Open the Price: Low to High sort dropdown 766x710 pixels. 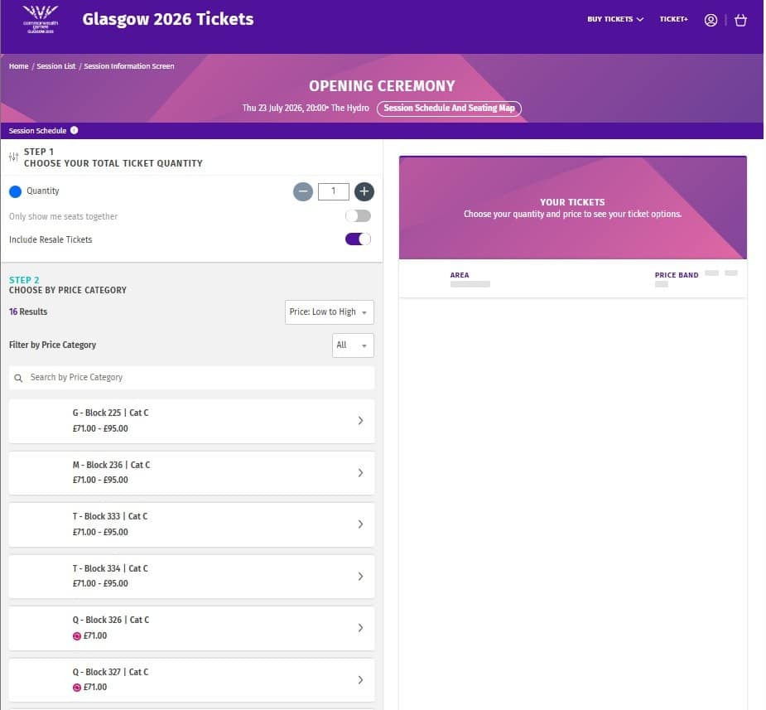[x=330, y=312]
